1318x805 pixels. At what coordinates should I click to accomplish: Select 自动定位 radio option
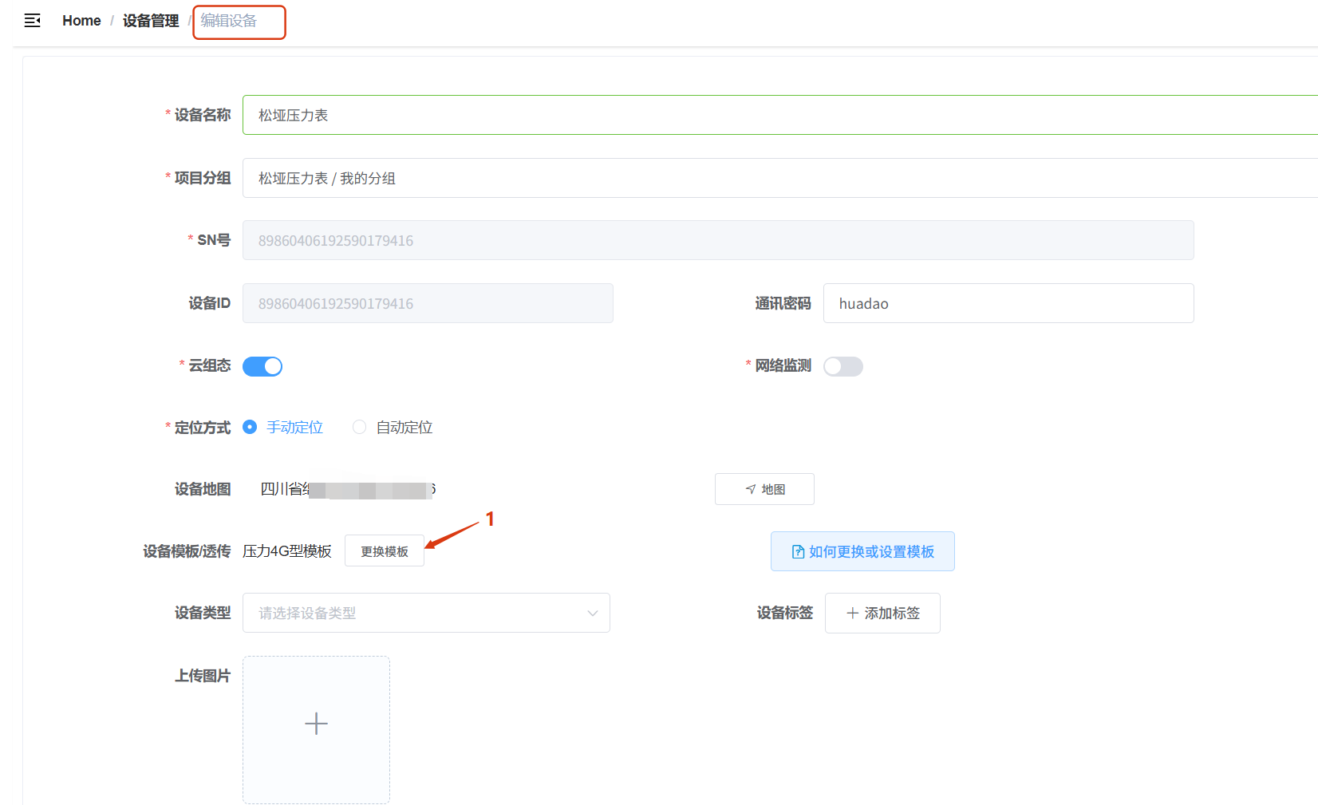click(393, 428)
